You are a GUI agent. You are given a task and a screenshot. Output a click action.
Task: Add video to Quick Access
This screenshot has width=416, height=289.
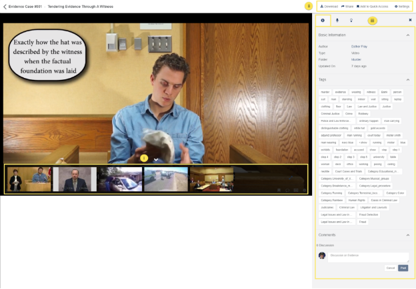[x=373, y=6]
